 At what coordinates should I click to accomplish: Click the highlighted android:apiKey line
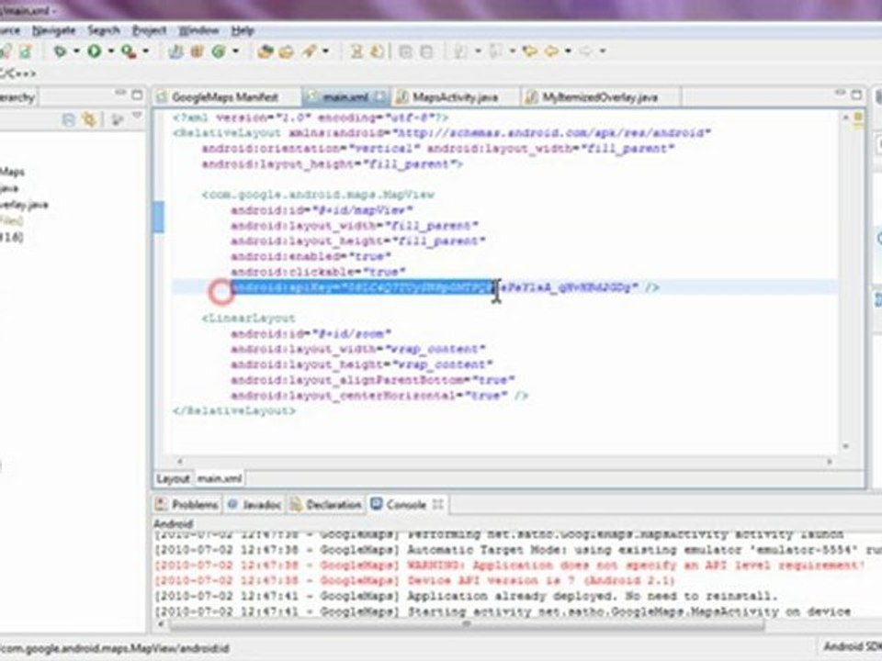(445, 287)
